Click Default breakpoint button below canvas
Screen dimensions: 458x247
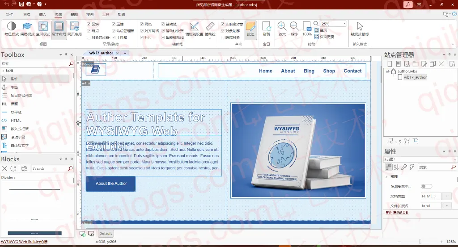tap(106, 234)
